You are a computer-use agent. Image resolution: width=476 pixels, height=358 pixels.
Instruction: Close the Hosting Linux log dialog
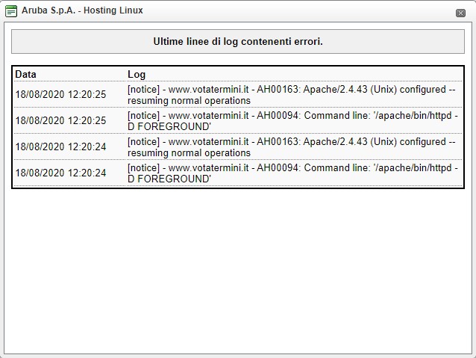[x=460, y=13]
